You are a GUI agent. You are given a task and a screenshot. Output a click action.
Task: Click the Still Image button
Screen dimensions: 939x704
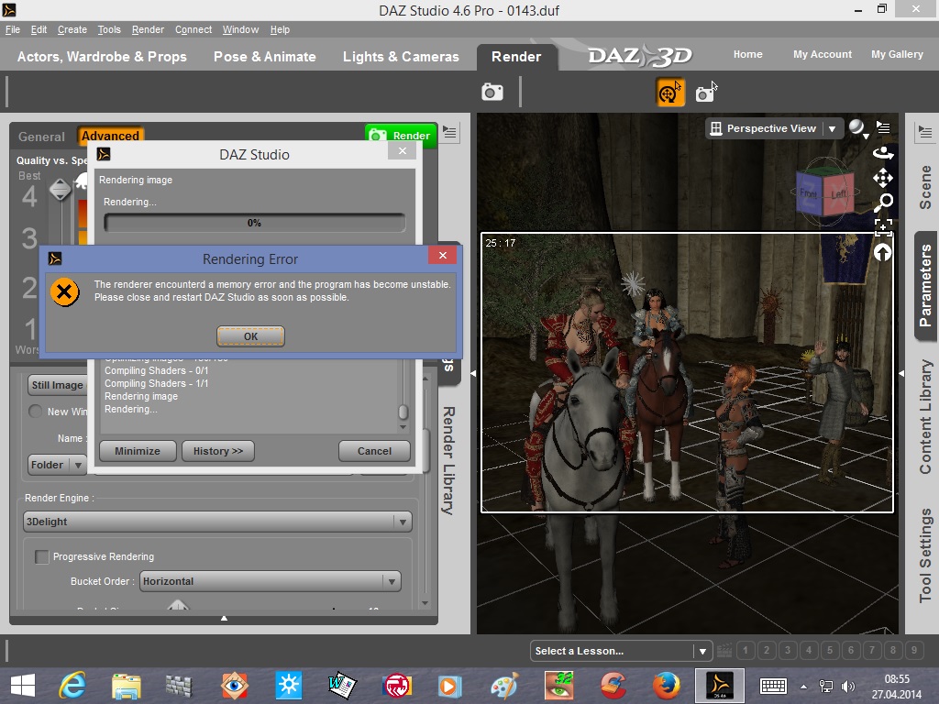coord(58,385)
